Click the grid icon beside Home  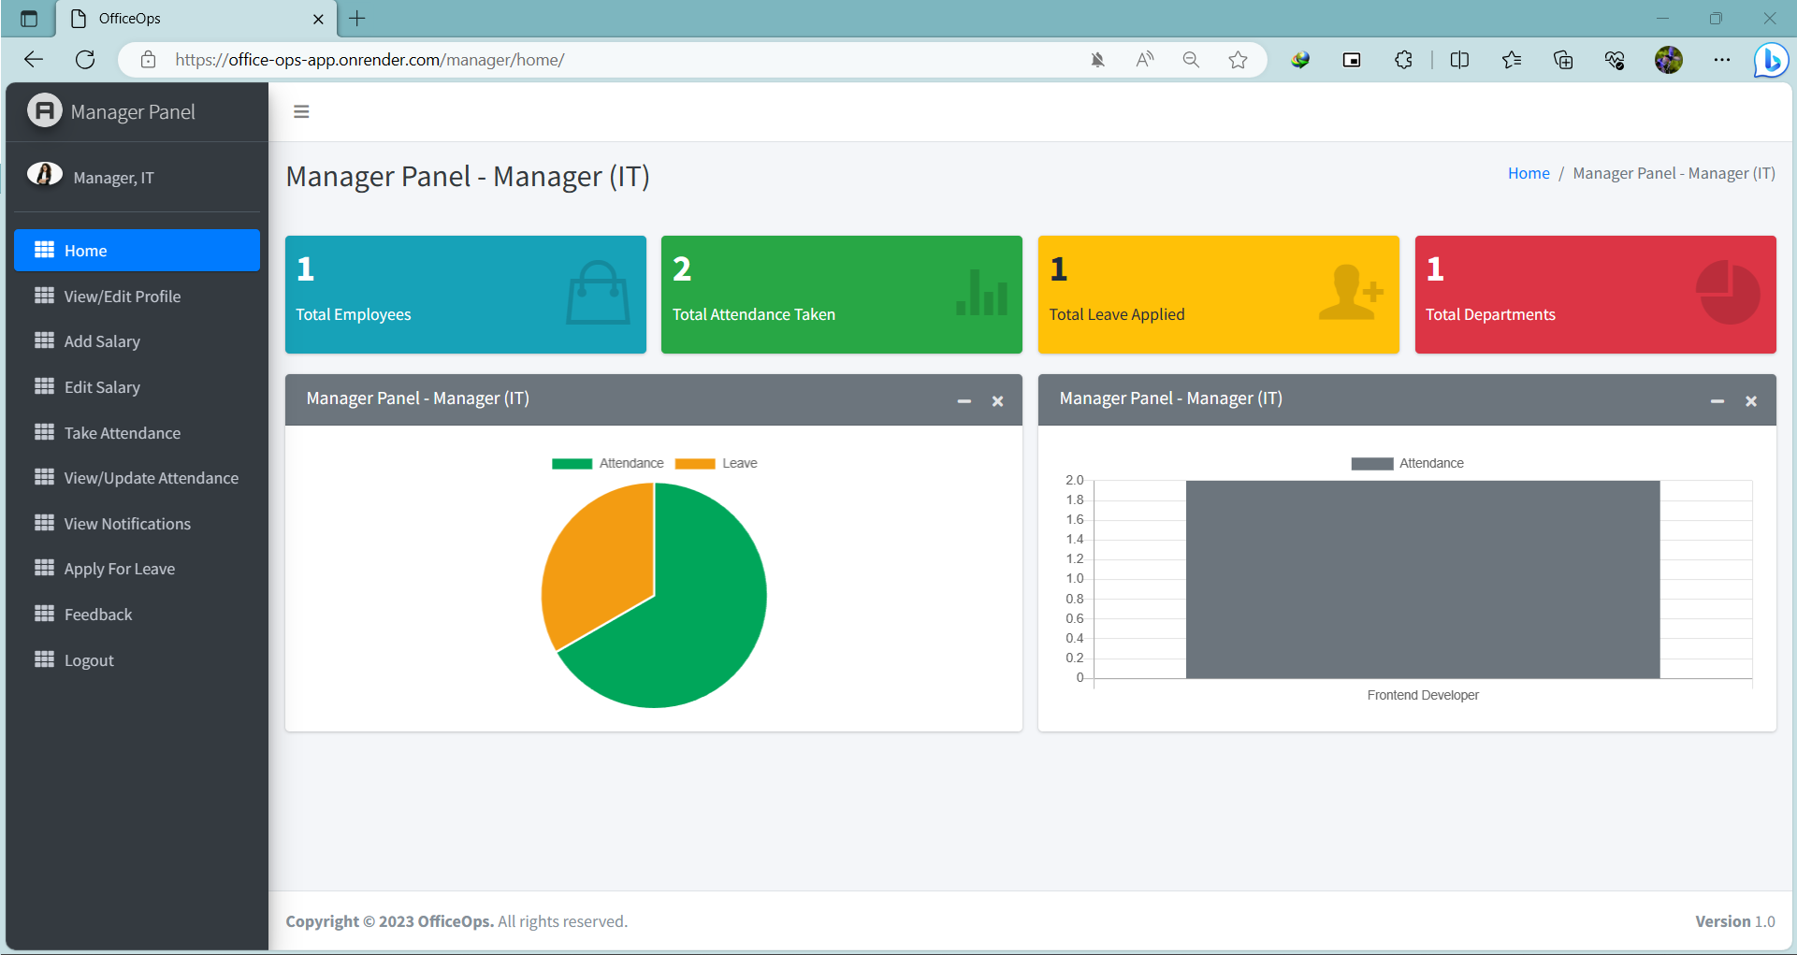[44, 250]
